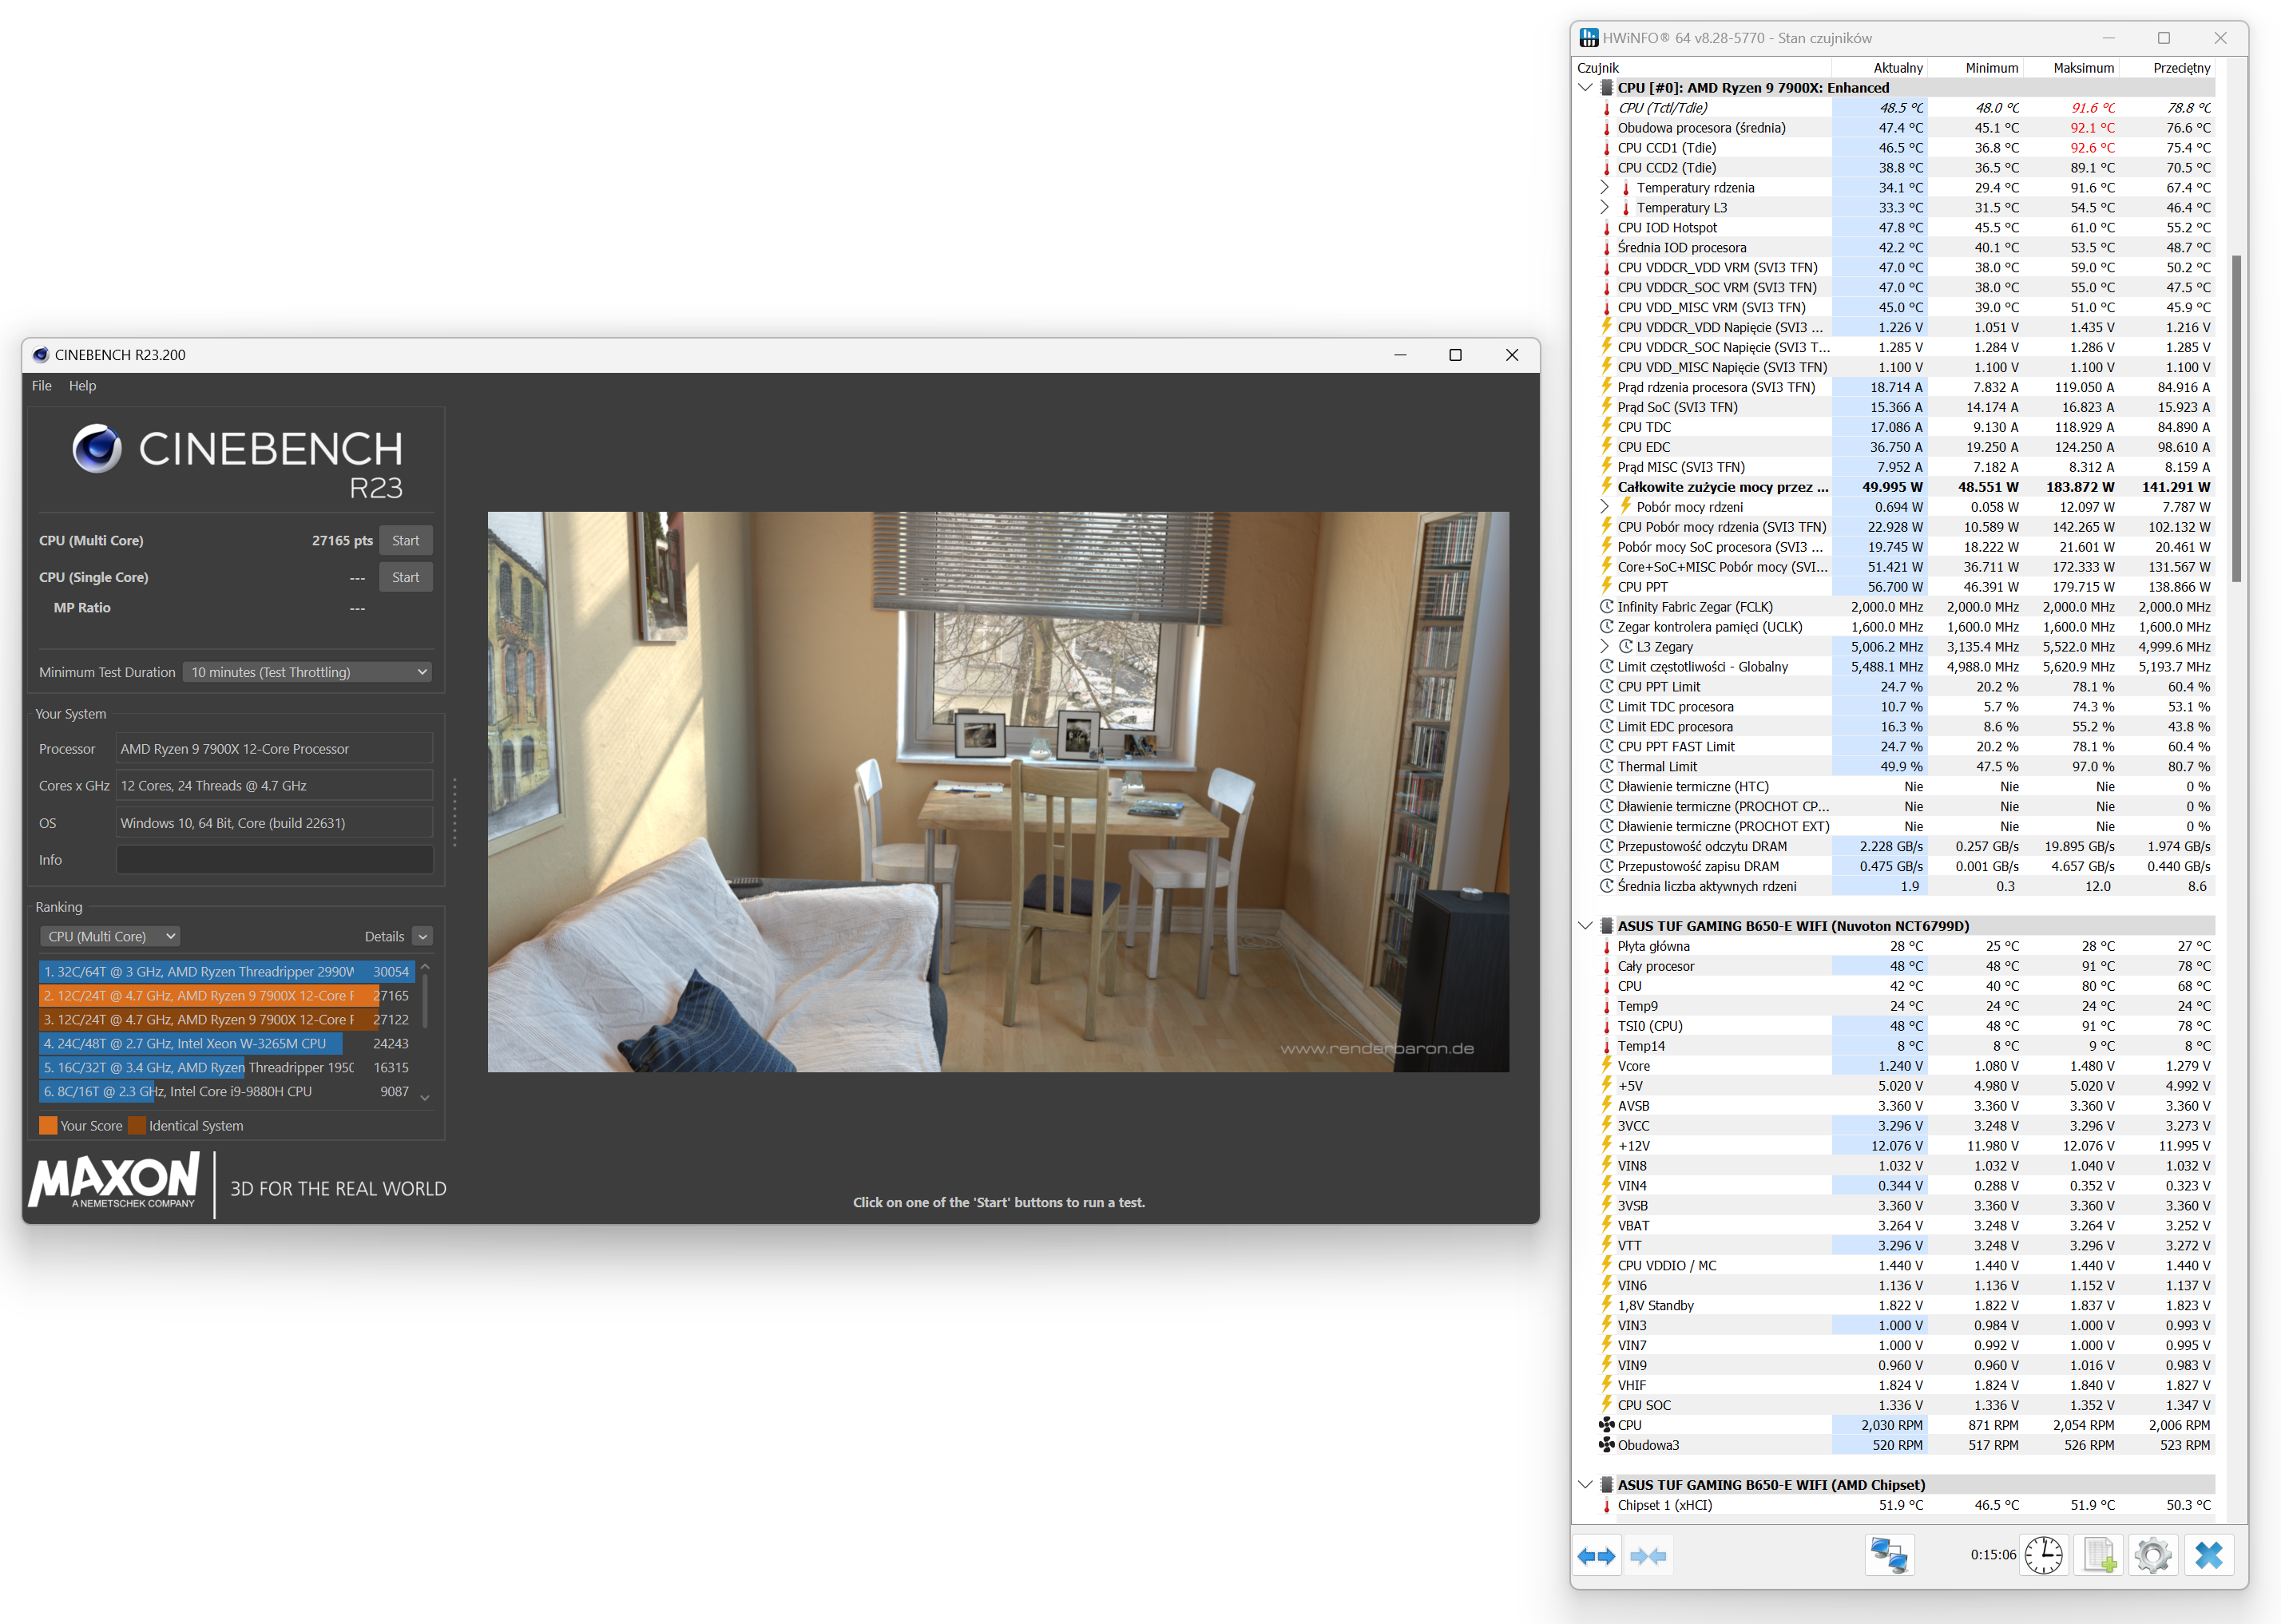Screen dimensions: 2281x1624
Task: Expand the Temperatury rdzenia sensor row
Action: click(1604, 188)
